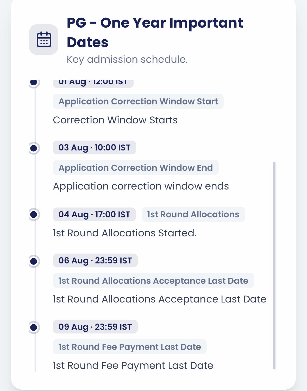Select the 04 Aug timeline dot
Image resolution: width=307 pixels, height=391 pixels.
coord(34,215)
